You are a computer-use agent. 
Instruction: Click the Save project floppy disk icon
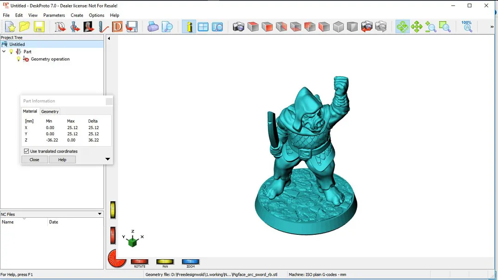[39, 27]
